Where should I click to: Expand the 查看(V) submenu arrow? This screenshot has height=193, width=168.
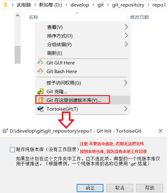click(126, 27)
